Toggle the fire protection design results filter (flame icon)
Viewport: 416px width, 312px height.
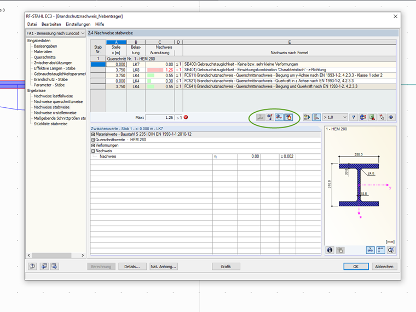(x=288, y=117)
